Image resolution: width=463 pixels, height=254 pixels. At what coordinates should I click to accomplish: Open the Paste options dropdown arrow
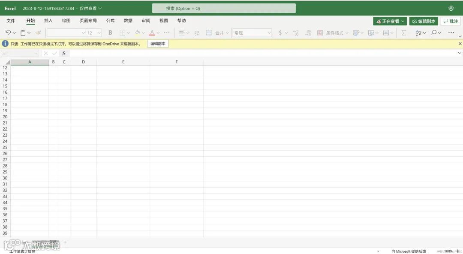point(29,33)
